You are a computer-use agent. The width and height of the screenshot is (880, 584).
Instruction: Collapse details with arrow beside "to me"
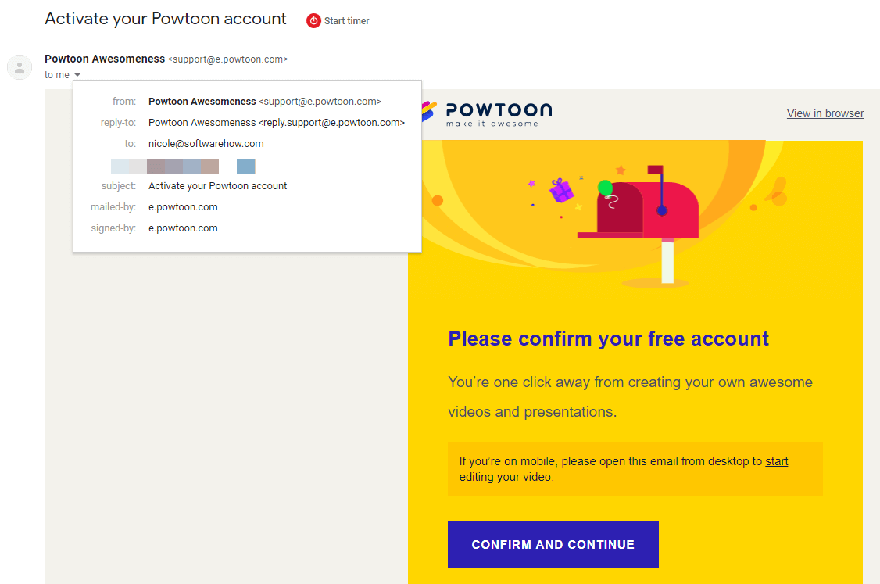pos(77,75)
